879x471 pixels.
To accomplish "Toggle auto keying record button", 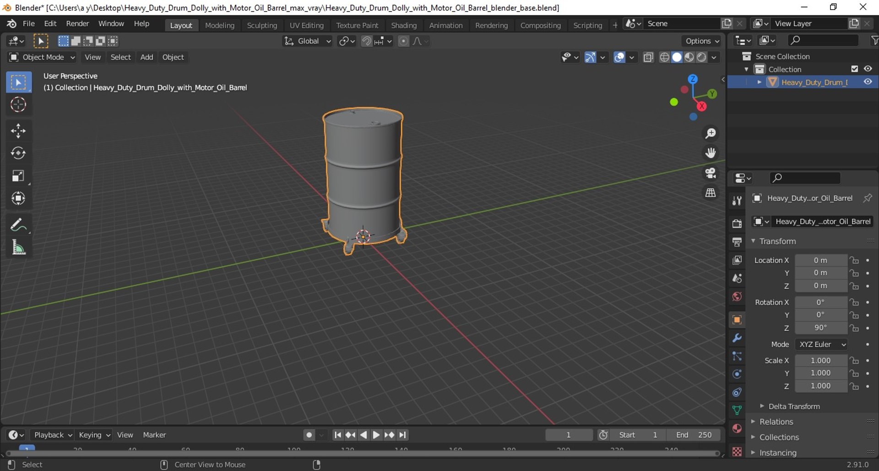I will coord(309,435).
